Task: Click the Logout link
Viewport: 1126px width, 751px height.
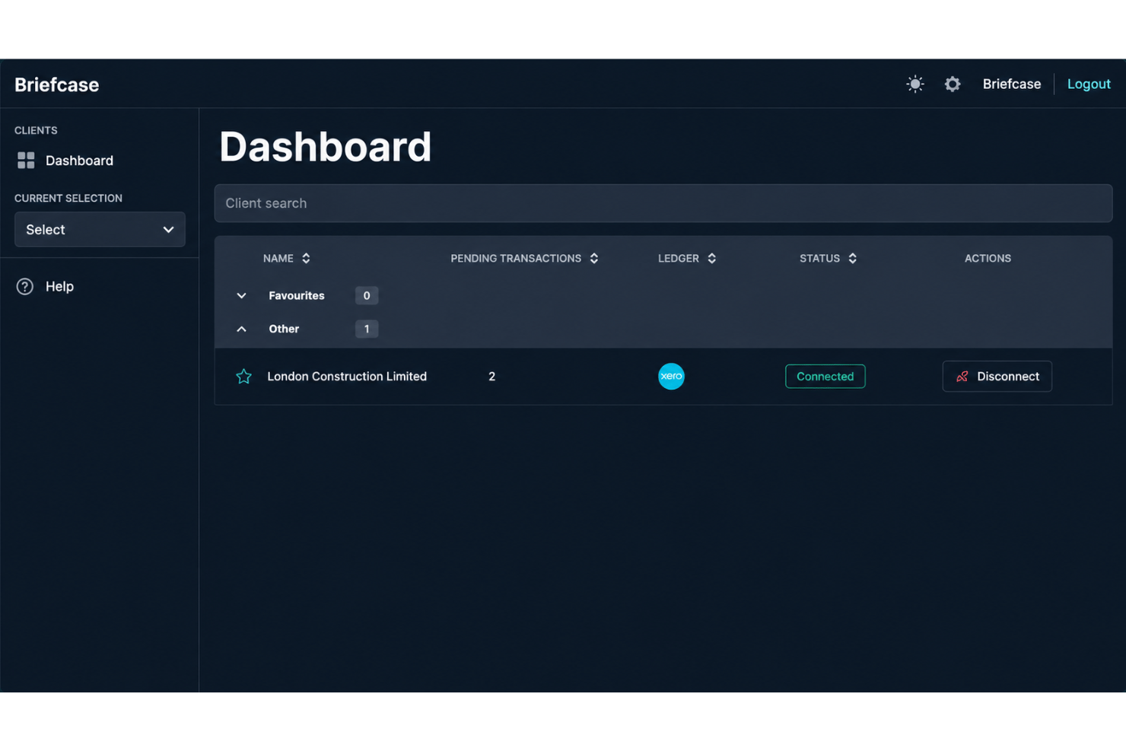Action: 1089,84
